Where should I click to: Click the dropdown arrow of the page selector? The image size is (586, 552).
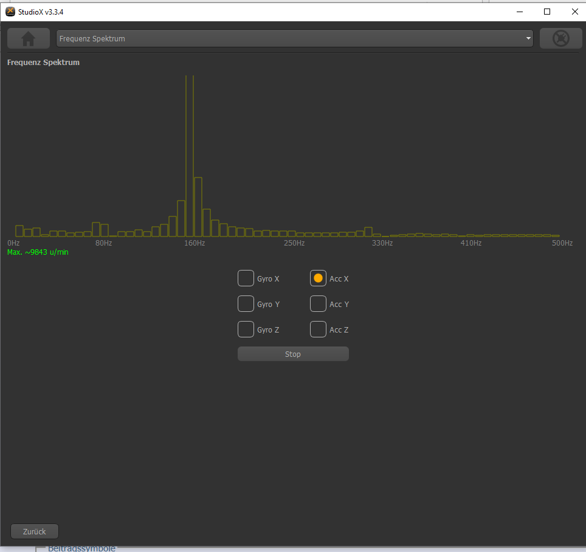[528, 38]
